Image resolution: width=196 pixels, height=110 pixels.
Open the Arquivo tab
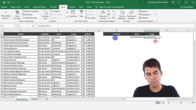click(x=4, y=7)
